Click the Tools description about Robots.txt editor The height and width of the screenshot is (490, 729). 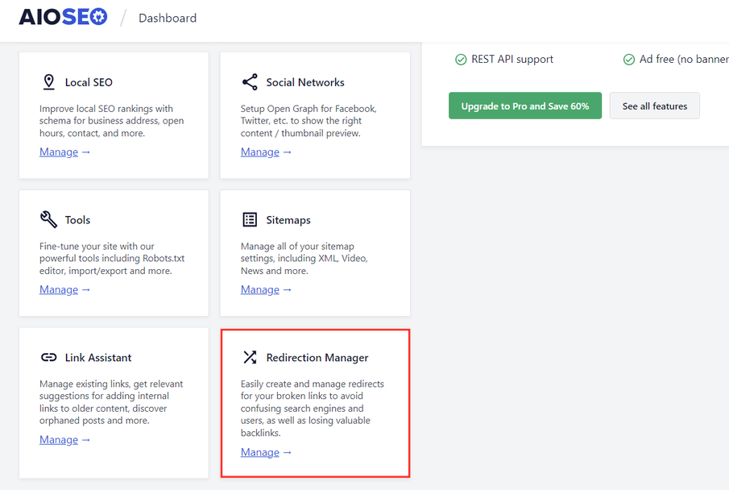[112, 258]
